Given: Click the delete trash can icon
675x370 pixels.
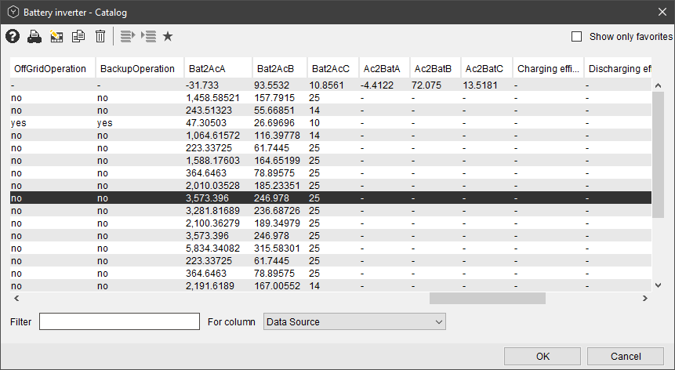Looking at the screenshot, I should coord(100,36).
